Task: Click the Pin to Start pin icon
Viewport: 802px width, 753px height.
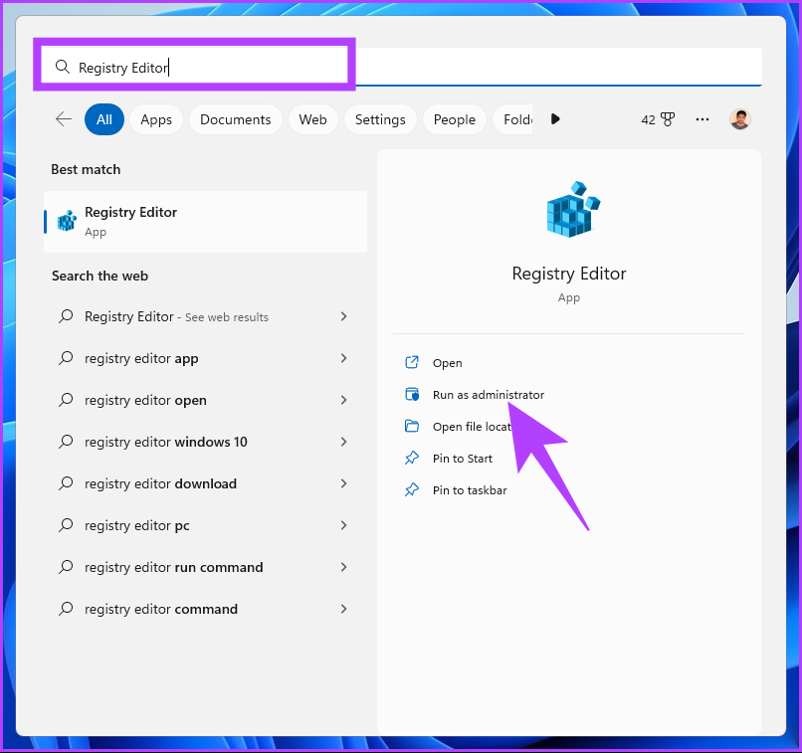Action: click(x=412, y=459)
